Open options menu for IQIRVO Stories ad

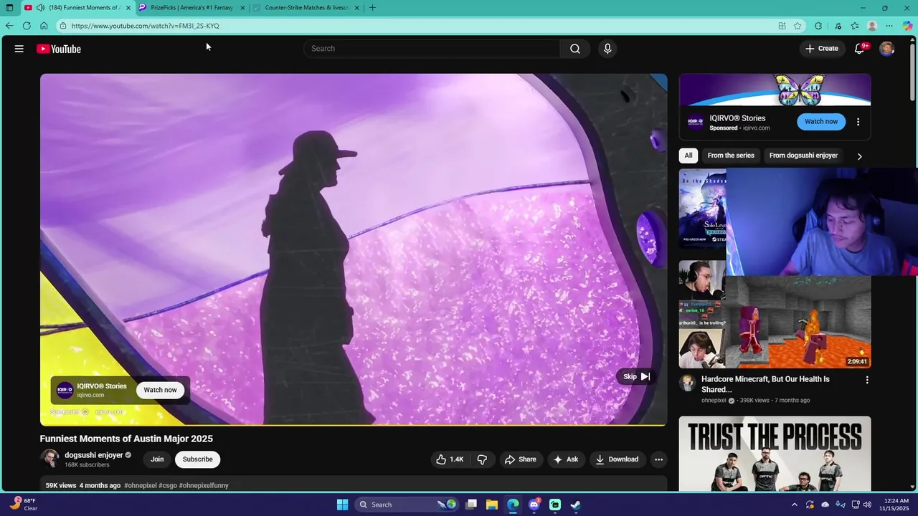[x=858, y=122]
